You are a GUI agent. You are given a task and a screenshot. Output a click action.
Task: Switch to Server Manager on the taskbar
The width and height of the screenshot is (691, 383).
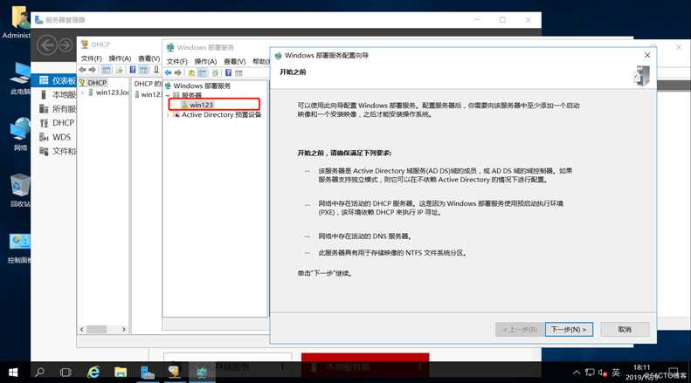tap(147, 373)
